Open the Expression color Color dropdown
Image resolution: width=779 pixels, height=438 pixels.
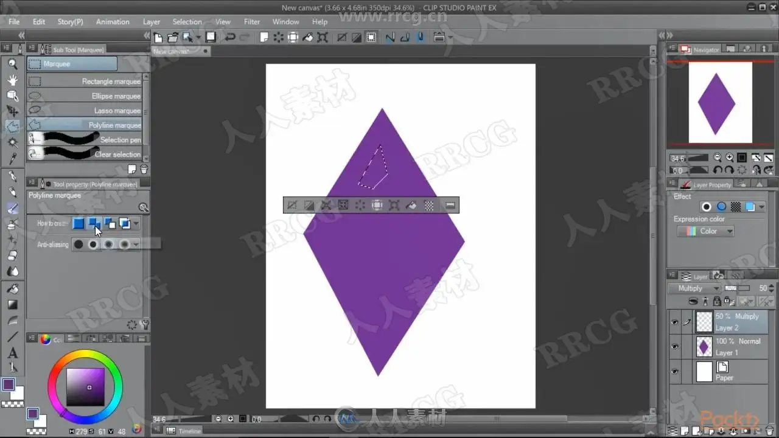point(705,231)
